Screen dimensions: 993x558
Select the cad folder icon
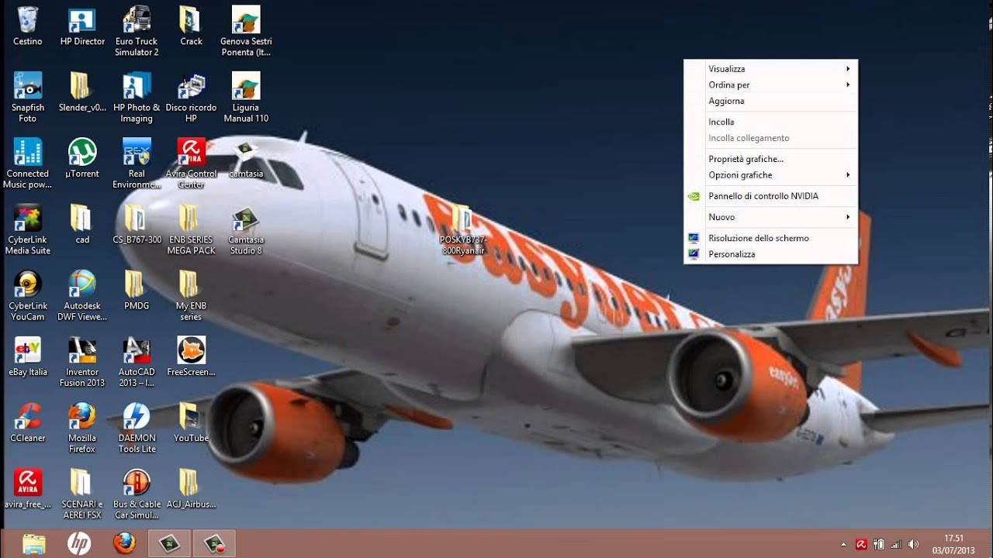pyautogui.click(x=82, y=225)
